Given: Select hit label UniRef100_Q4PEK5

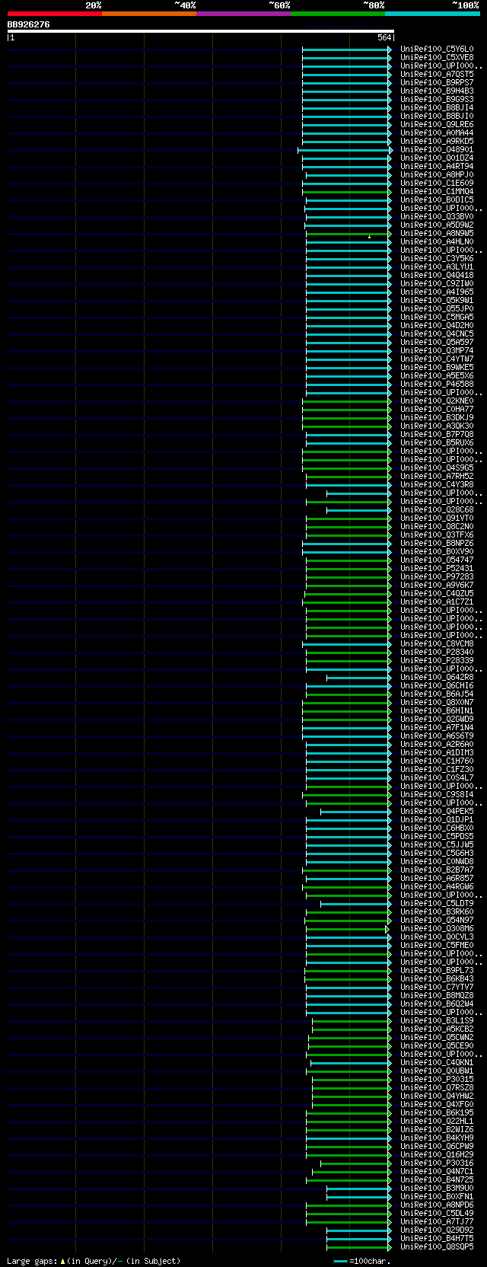Looking at the screenshot, I should click(x=437, y=811).
